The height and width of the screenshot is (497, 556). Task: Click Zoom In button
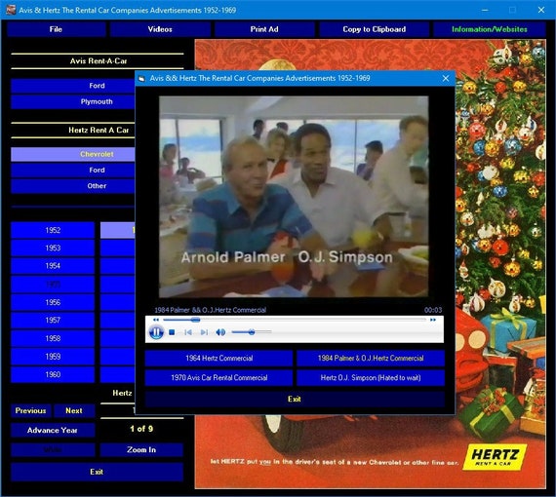(141, 450)
